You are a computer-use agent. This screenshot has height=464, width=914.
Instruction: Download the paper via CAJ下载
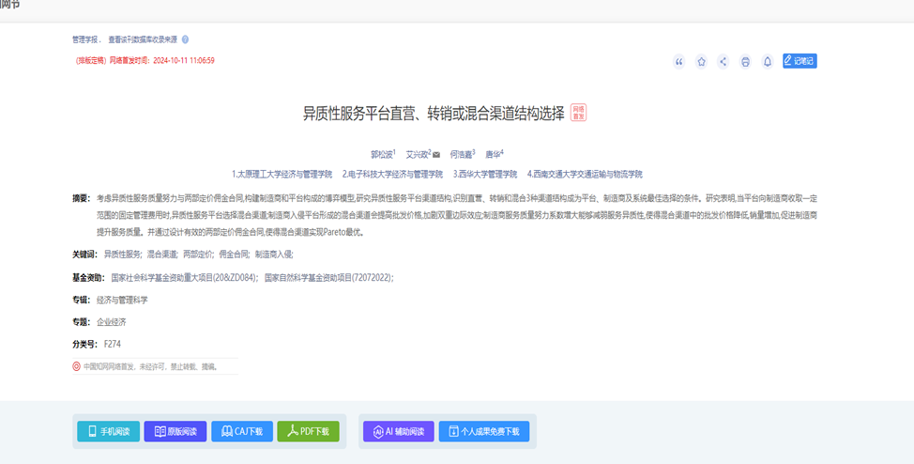(242, 431)
